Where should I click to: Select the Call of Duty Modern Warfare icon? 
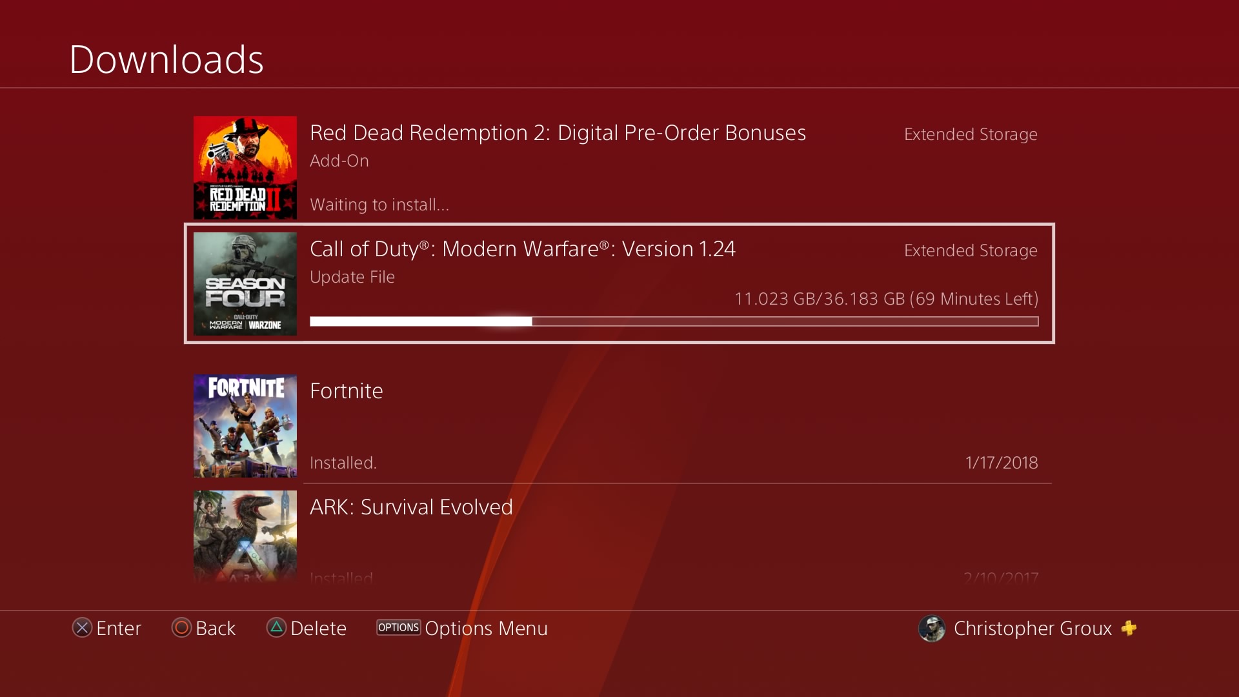(246, 284)
